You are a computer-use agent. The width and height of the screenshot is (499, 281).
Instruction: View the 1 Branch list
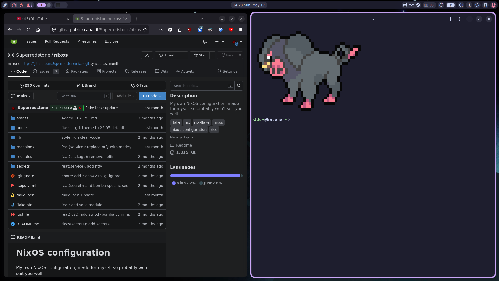[x=87, y=85]
